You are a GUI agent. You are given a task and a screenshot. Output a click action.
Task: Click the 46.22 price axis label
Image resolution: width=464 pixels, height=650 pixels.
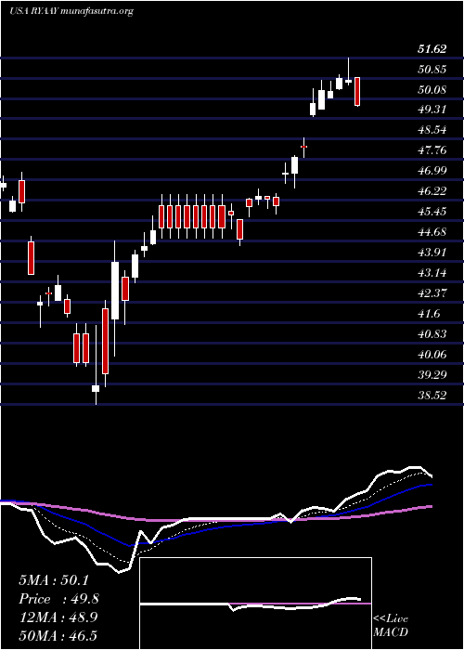tap(432, 191)
